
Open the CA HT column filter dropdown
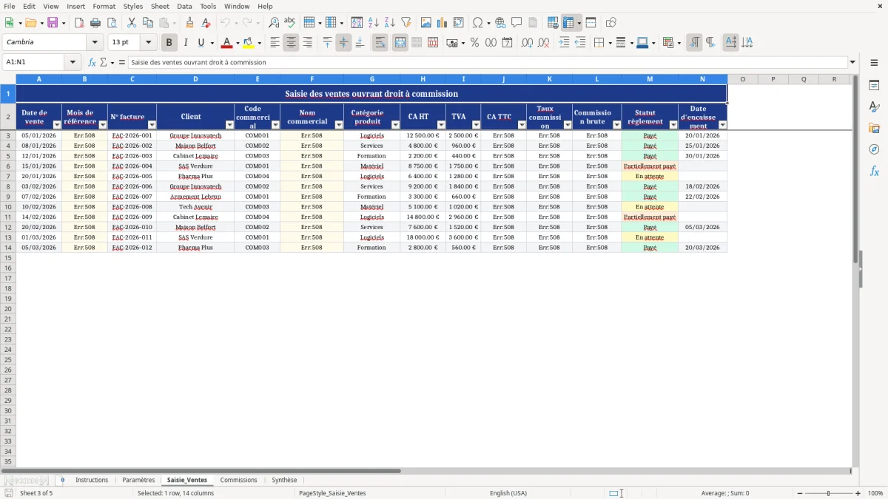(x=441, y=125)
